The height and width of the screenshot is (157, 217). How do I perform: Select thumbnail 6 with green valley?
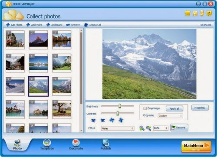coord(62,63)
